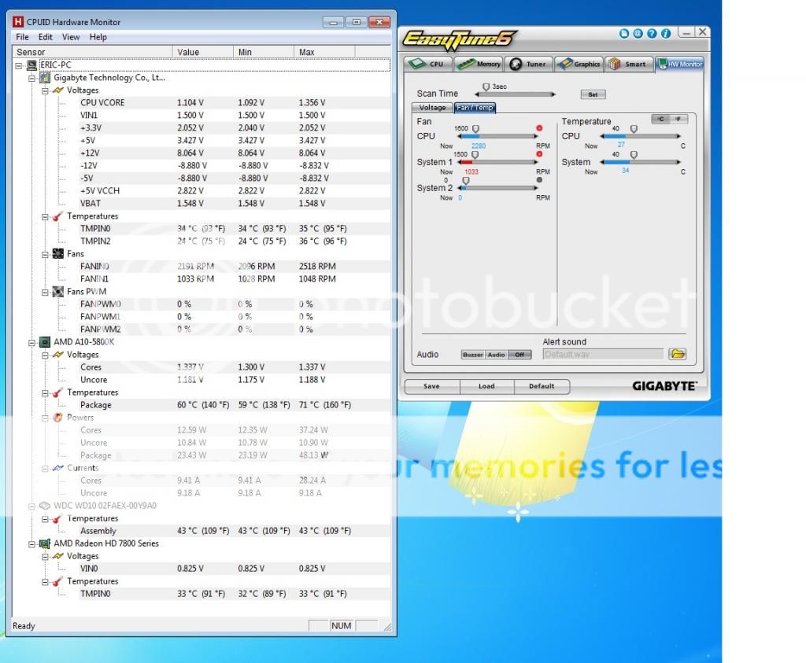
Task: Open EasyTune6 info icon
Action: point(666,33)
